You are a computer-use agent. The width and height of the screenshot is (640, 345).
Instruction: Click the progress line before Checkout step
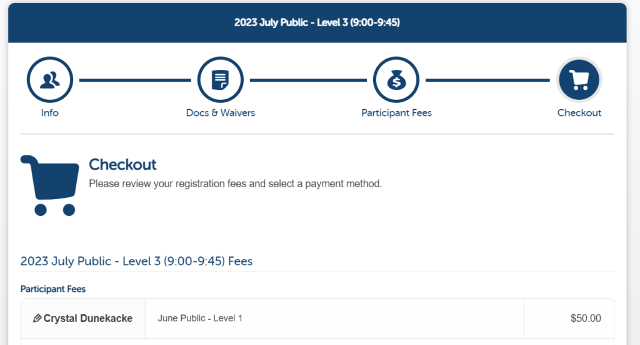[x=487, y=80]
